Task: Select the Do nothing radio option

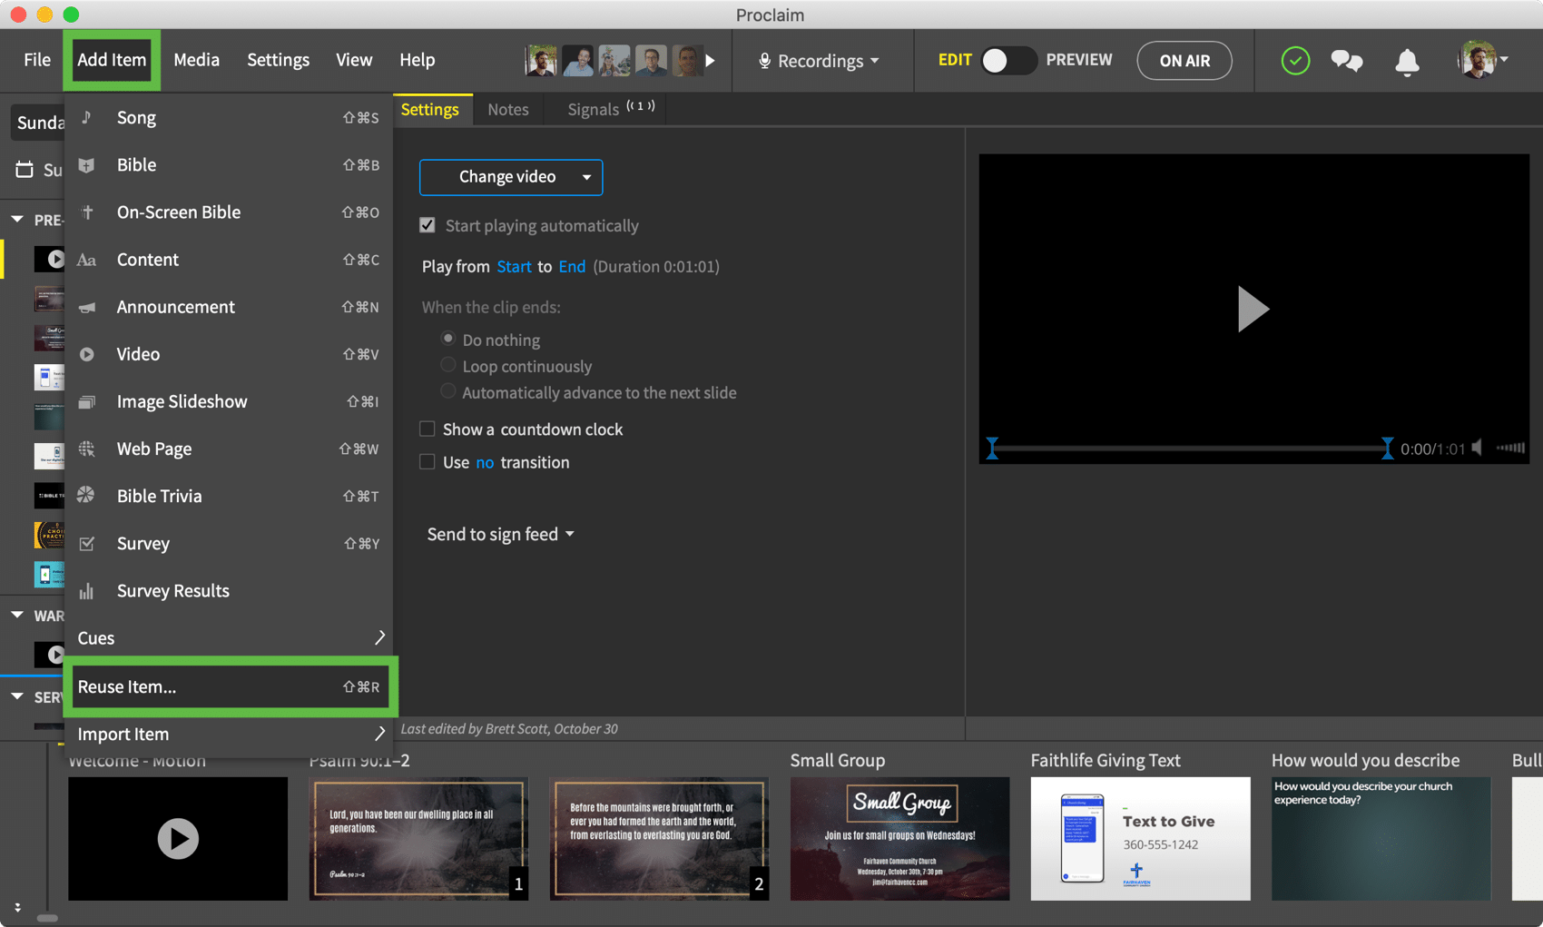Action: point(447,339)
